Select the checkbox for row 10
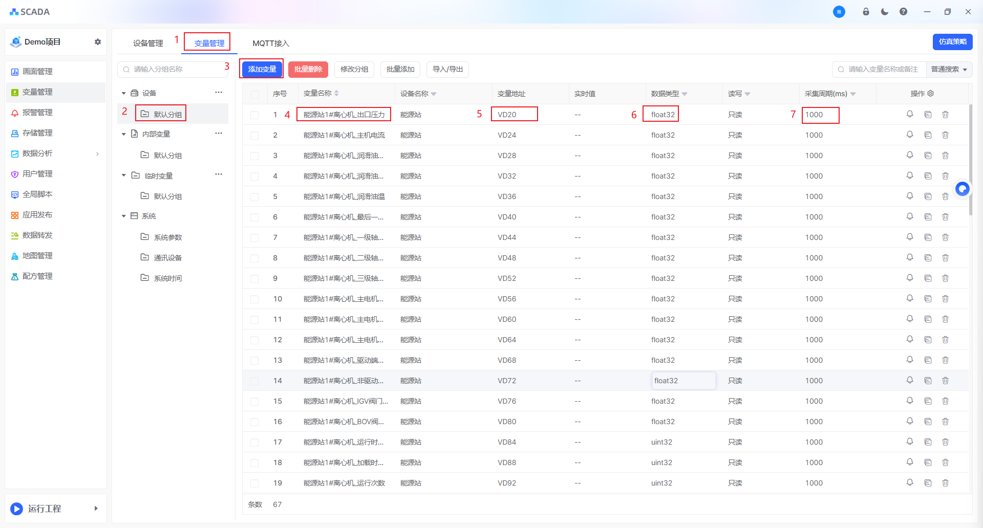 click(x=255, y=299)
